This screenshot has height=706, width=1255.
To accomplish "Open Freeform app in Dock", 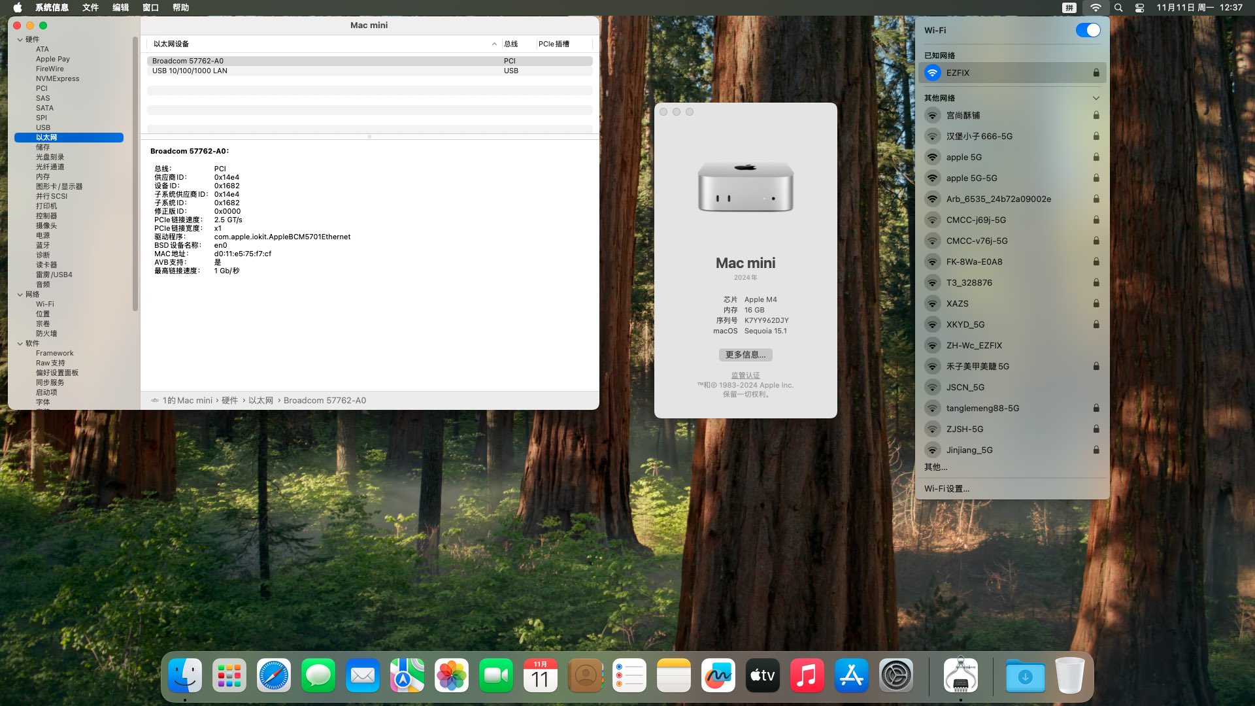I will tap(718, 675).
